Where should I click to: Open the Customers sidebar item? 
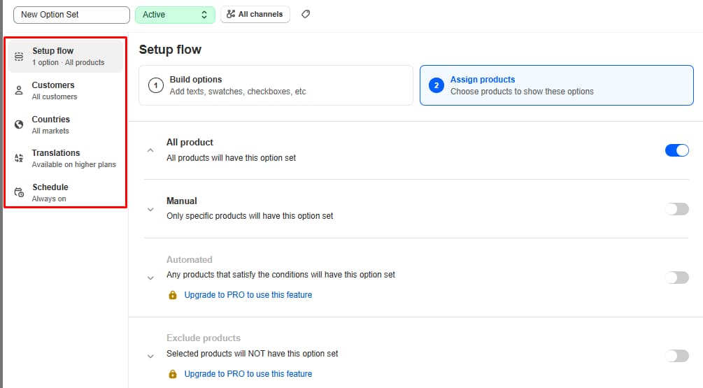(66, 90)
